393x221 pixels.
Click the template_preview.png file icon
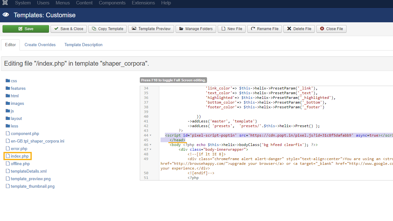8,179
